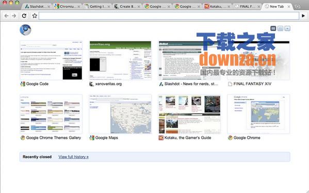Open the xenoveritas.org thumbnail
This screenshot has height=193, width=309.
click(120, 60)
